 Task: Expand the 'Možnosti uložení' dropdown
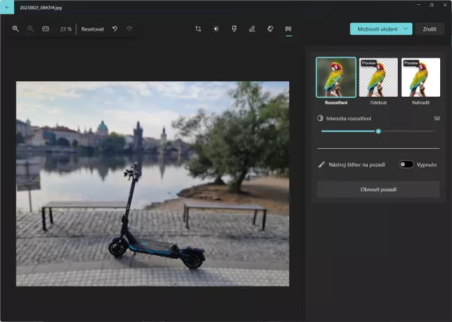(x=380, y=29)
